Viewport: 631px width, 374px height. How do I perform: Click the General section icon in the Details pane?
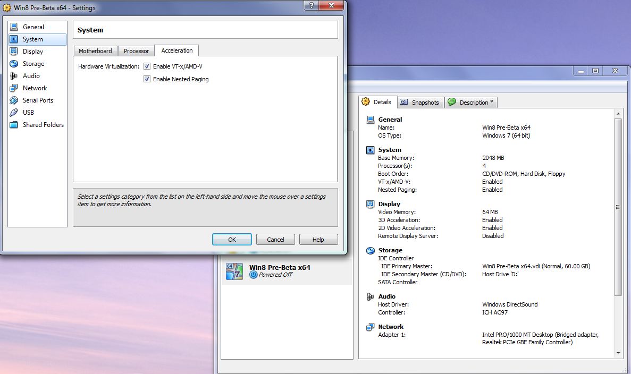coord(370,120)
